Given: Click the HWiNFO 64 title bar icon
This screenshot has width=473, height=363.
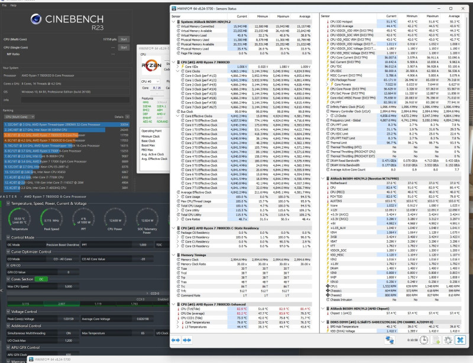Looking at the screenshot, I should click(x=174, y=8).
